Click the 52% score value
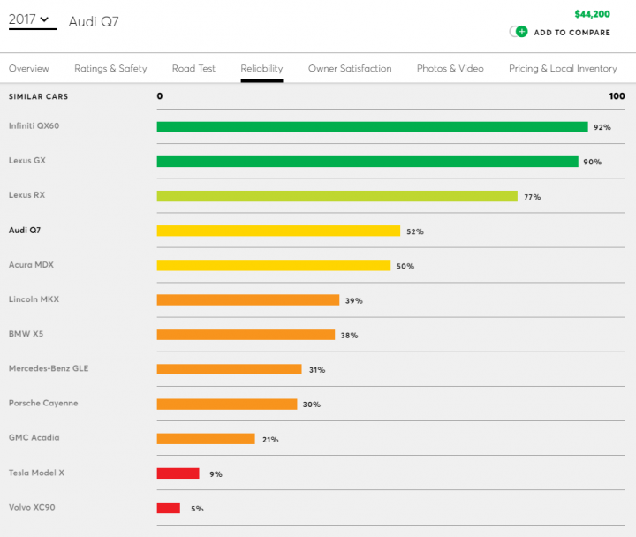Viewport: 636px width, 537px height. (414, 231)
